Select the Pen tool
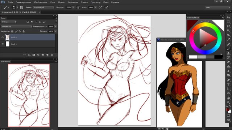The image size is (232, 130). click(228, 80)
